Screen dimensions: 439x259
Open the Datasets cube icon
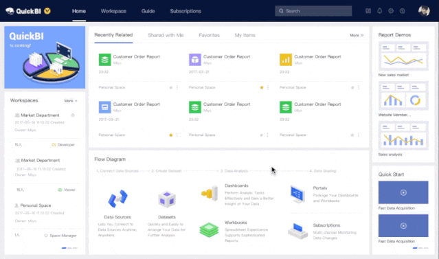[167, 199]
